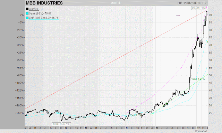Click the +100% left axis label

[x=19, y=83]
